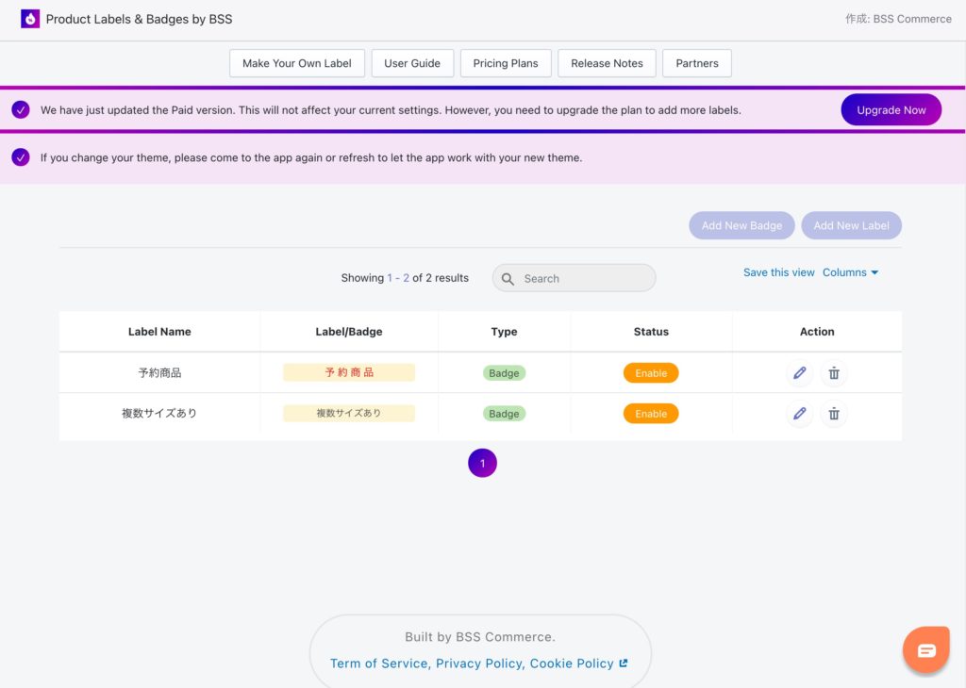Click checkmark icon on theme change notice
Screen dimensions: 966x688
pos(21,157)
